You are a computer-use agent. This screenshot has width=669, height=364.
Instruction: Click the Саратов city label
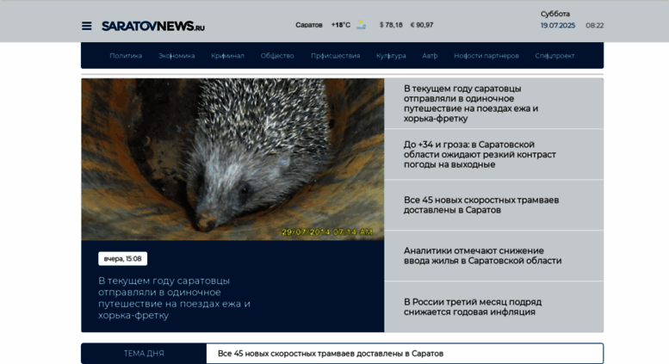[309, 25]
